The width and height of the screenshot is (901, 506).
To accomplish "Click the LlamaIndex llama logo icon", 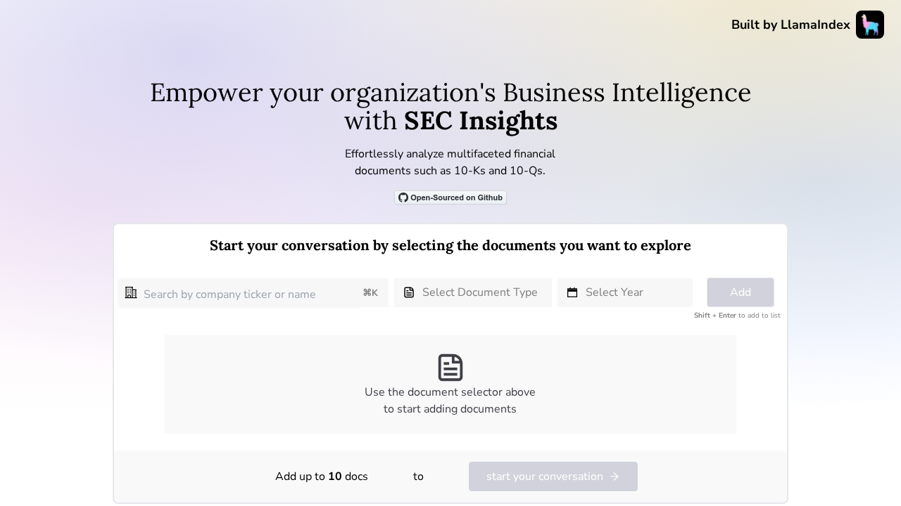I will tap(870, 25).
